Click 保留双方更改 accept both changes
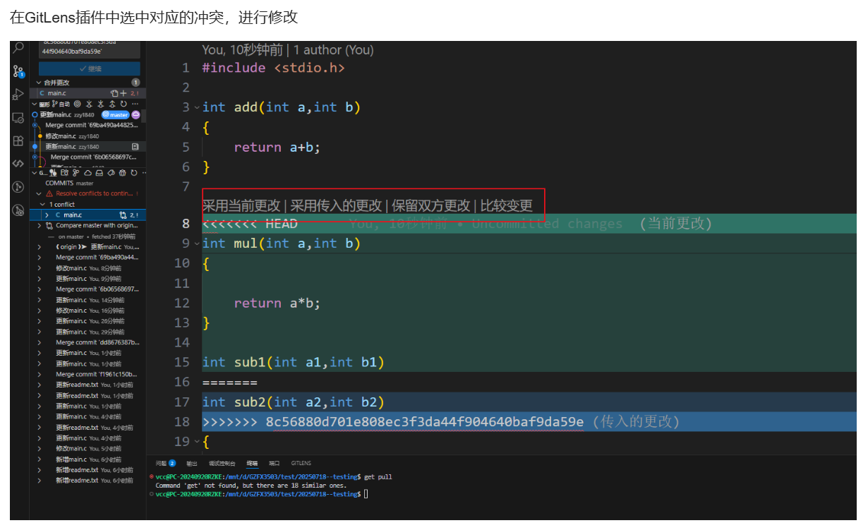This screenshot has width=868, height=523. 431,205
